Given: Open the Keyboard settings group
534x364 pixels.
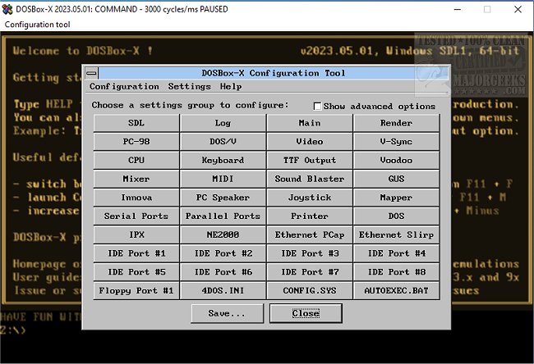Looking at the screenshot, I should pyautogui.click(x=223, y=161).
